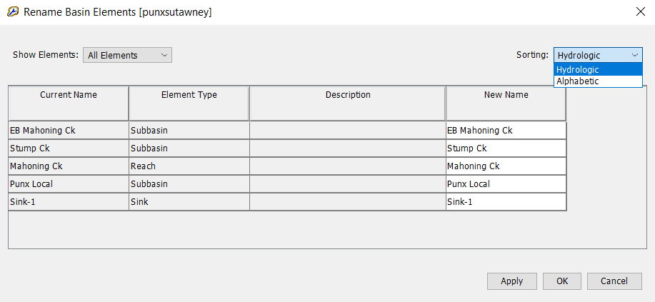Edit the New Name field for Stump Ck
Screen dimensions: 655x302
click(x=506, y=149)
